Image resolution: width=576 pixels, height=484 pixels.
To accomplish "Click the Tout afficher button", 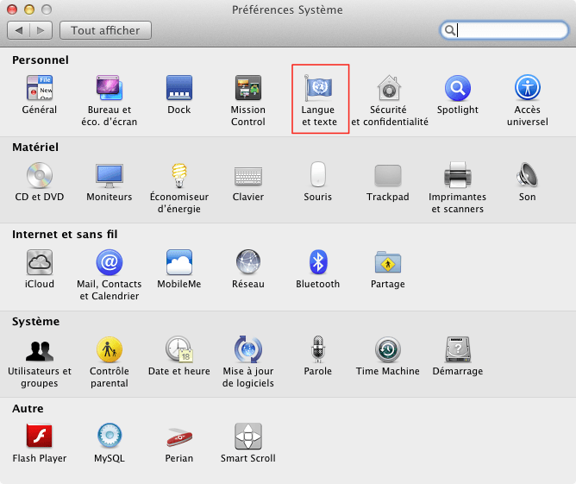I will (105, 30).
